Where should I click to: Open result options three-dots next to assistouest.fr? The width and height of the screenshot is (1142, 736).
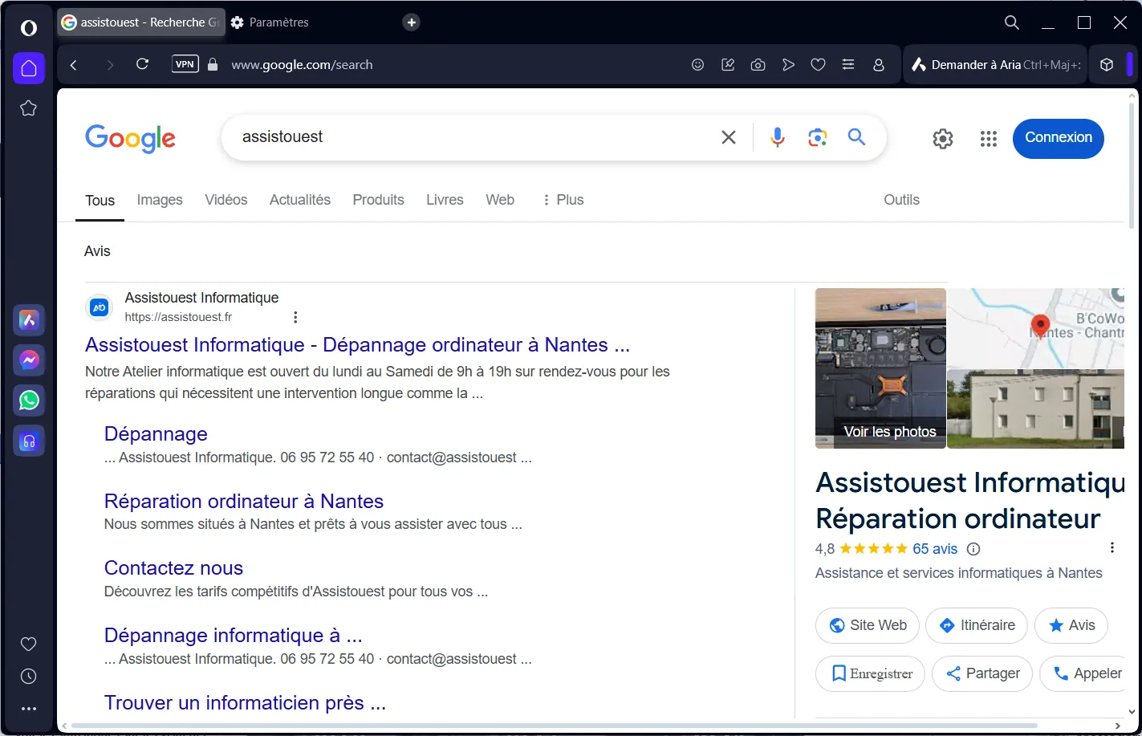pos(295,317)
